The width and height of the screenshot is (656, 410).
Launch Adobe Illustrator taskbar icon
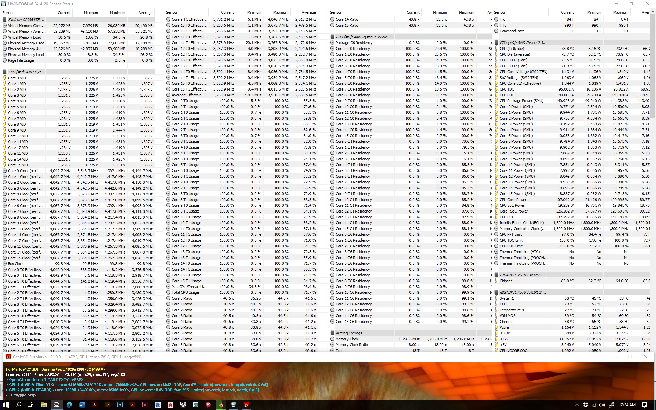(x=133, y=405)
